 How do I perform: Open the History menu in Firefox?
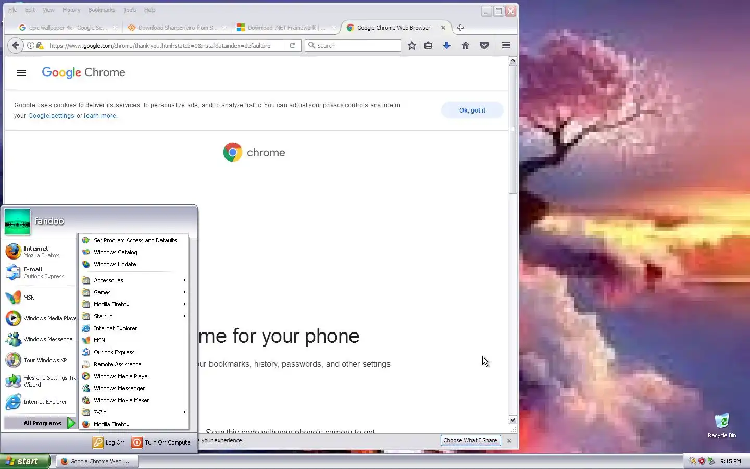[71, 10]
